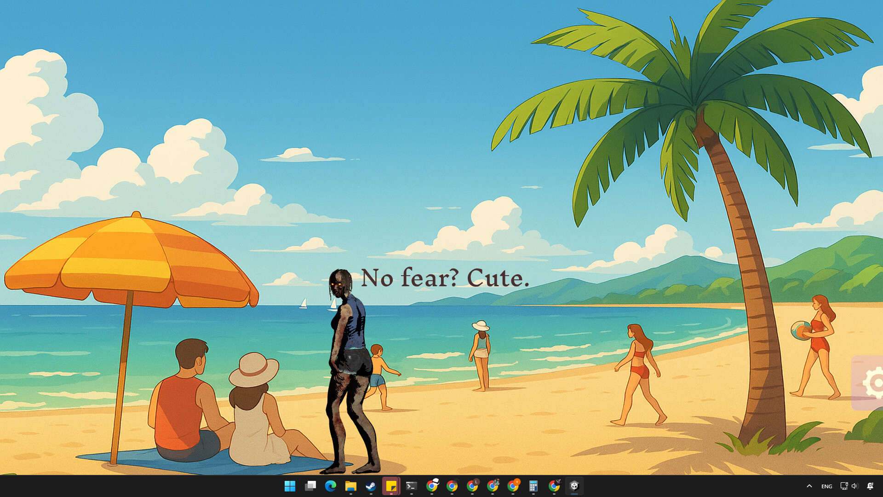This screenshot has width=883, height=497.
Task: Launch Steam from the taskbar
Action: coord(372,486)
